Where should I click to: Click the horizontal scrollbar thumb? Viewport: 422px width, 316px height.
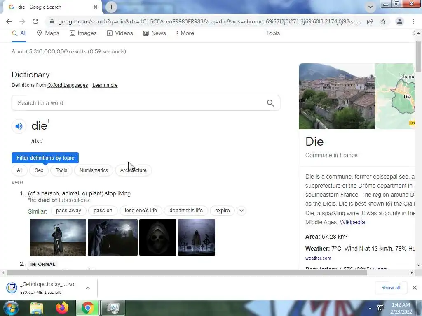click(187, 272)
